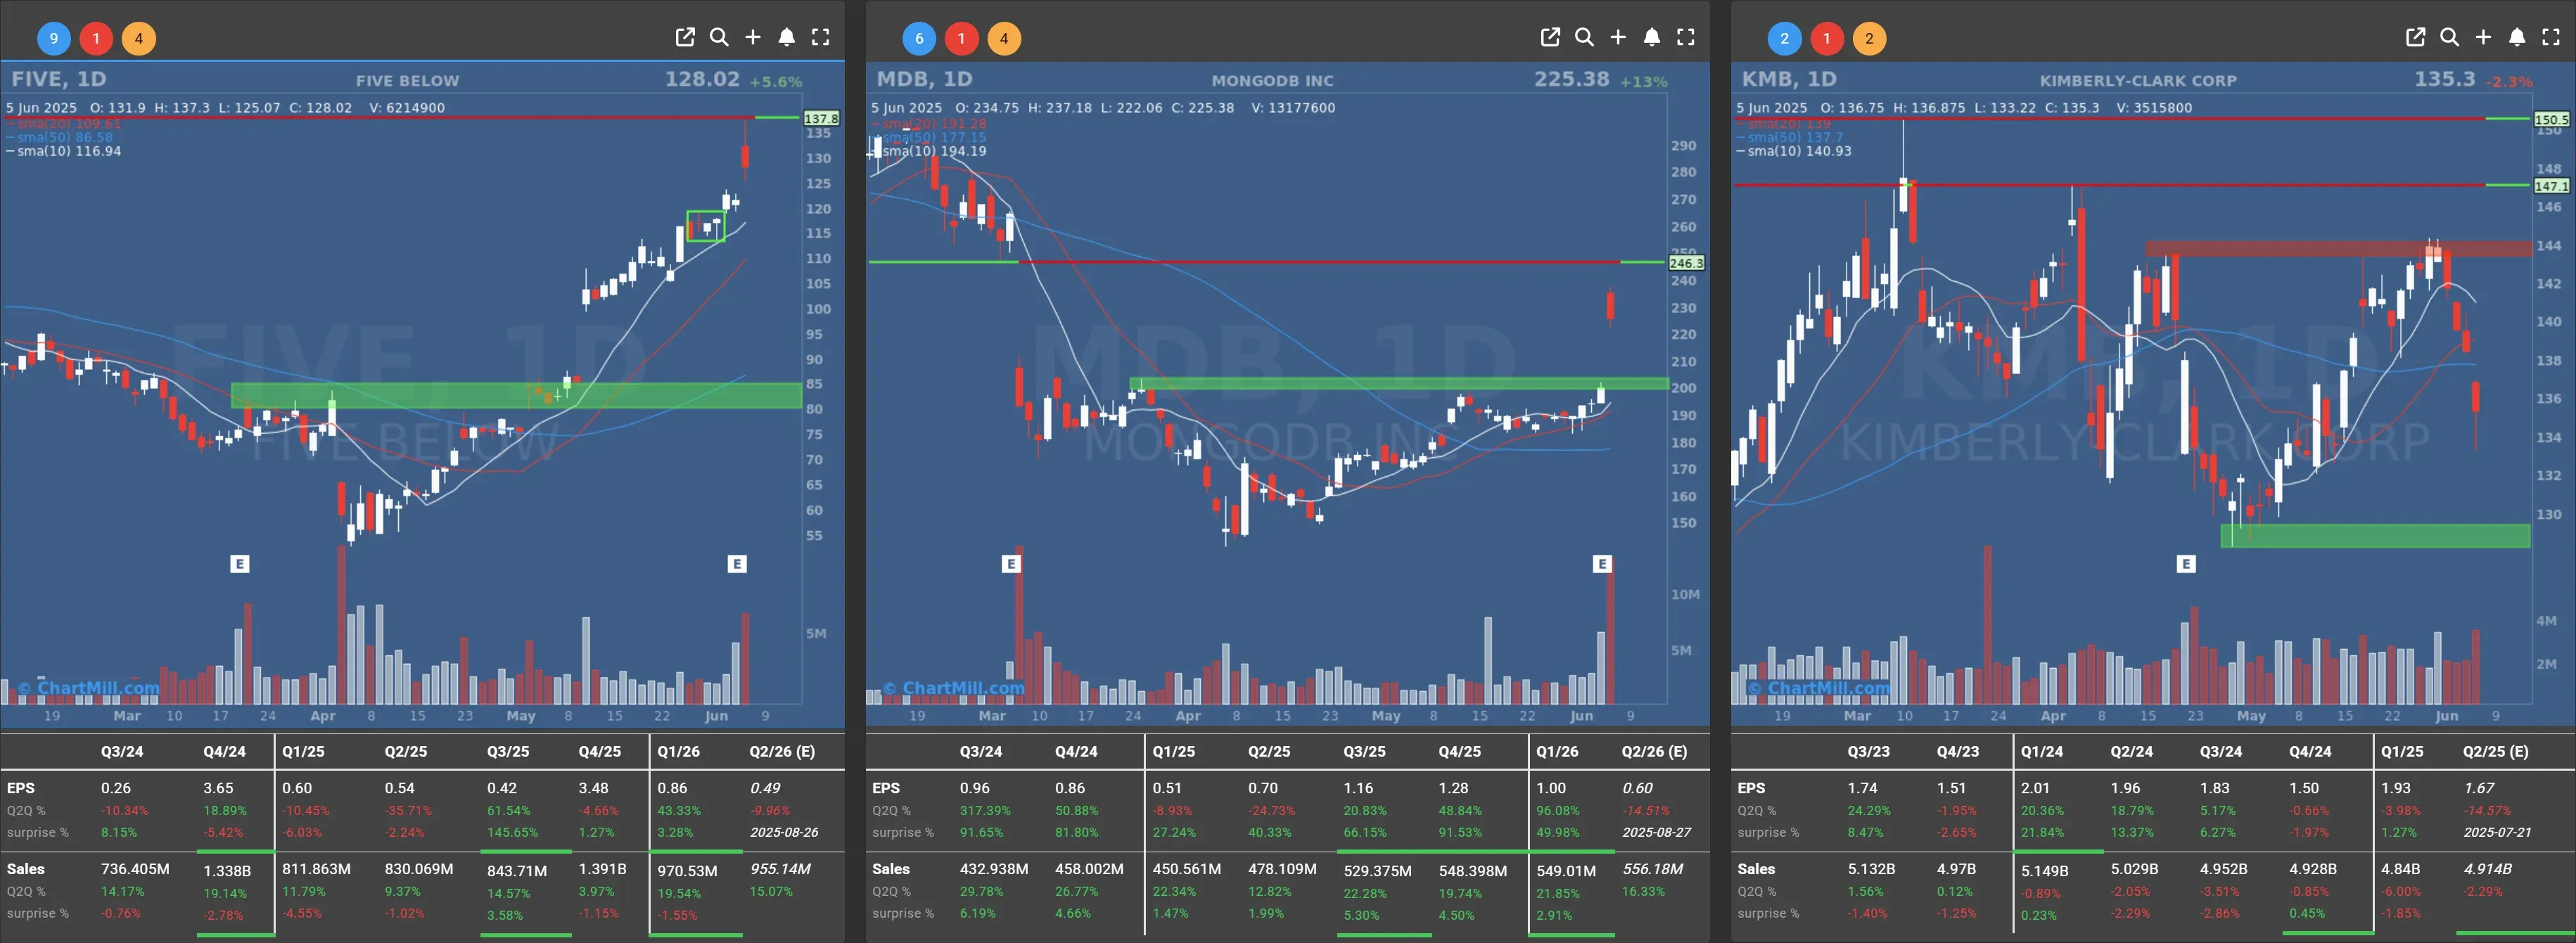Click the orange 4 badge on MDB
The width and height of the screenshot is (2576, 943).
[x=1004, y=39]
